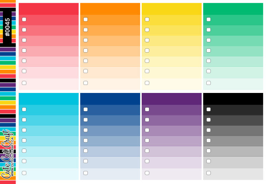
Task: Check the top checkbox in the black column
Action: click(x=209, y=109)
